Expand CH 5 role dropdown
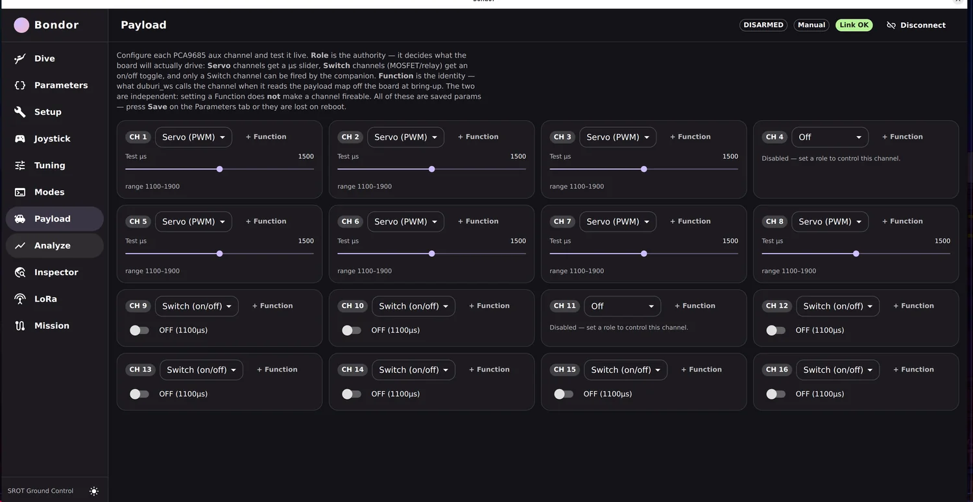973x502 pixels. click(x=193, y=221)
